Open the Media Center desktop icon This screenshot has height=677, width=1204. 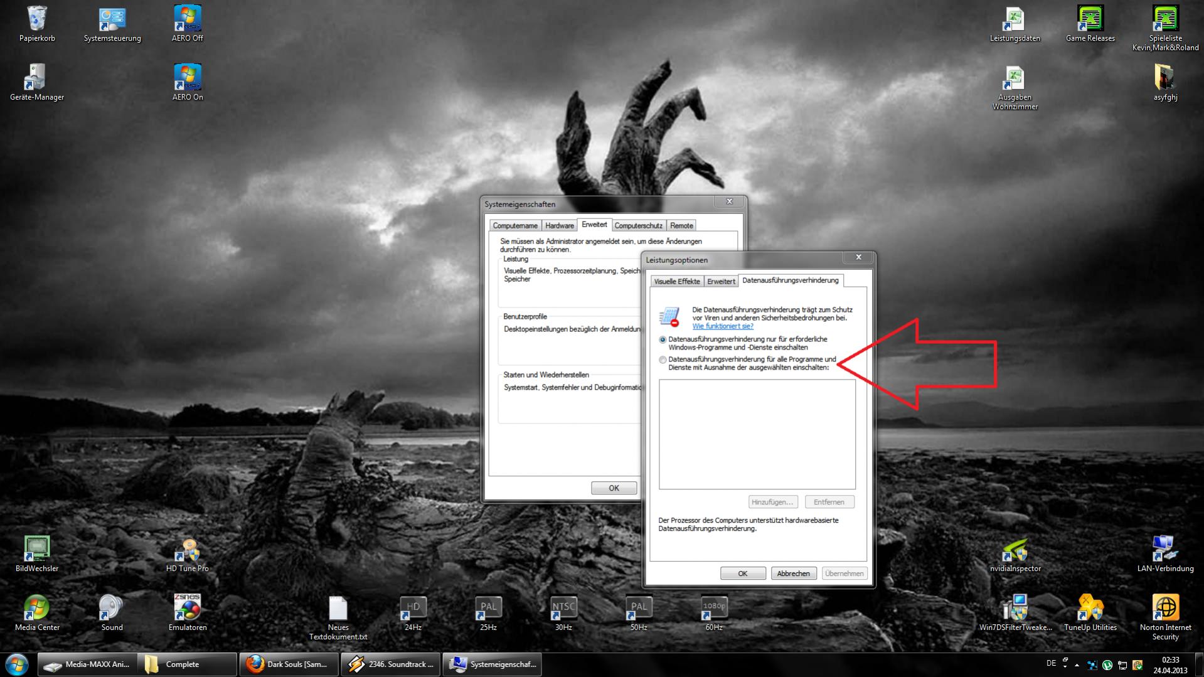pos(37,613)
